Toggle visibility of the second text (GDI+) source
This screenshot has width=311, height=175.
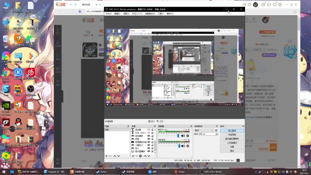tap(149, 133)
